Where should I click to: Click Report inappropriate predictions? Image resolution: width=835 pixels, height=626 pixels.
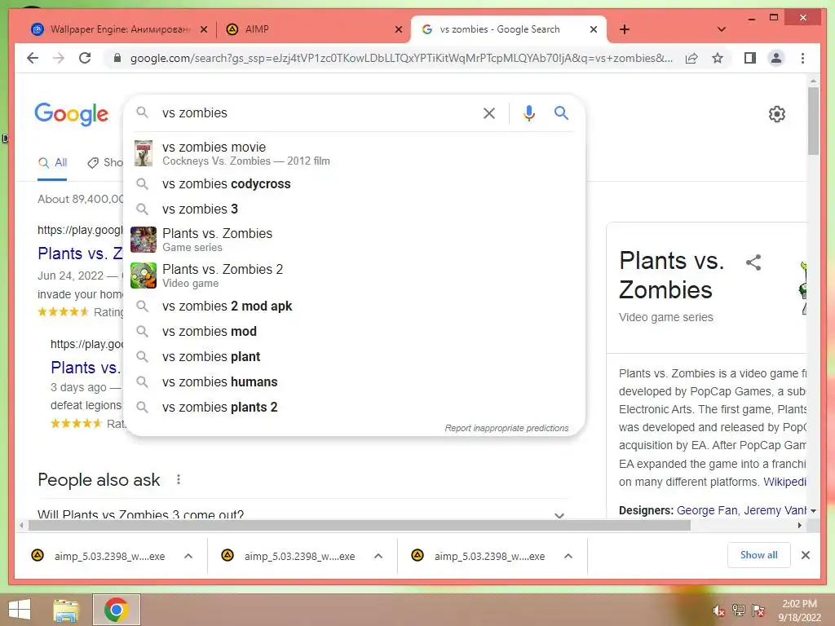(x=506, y=428)
